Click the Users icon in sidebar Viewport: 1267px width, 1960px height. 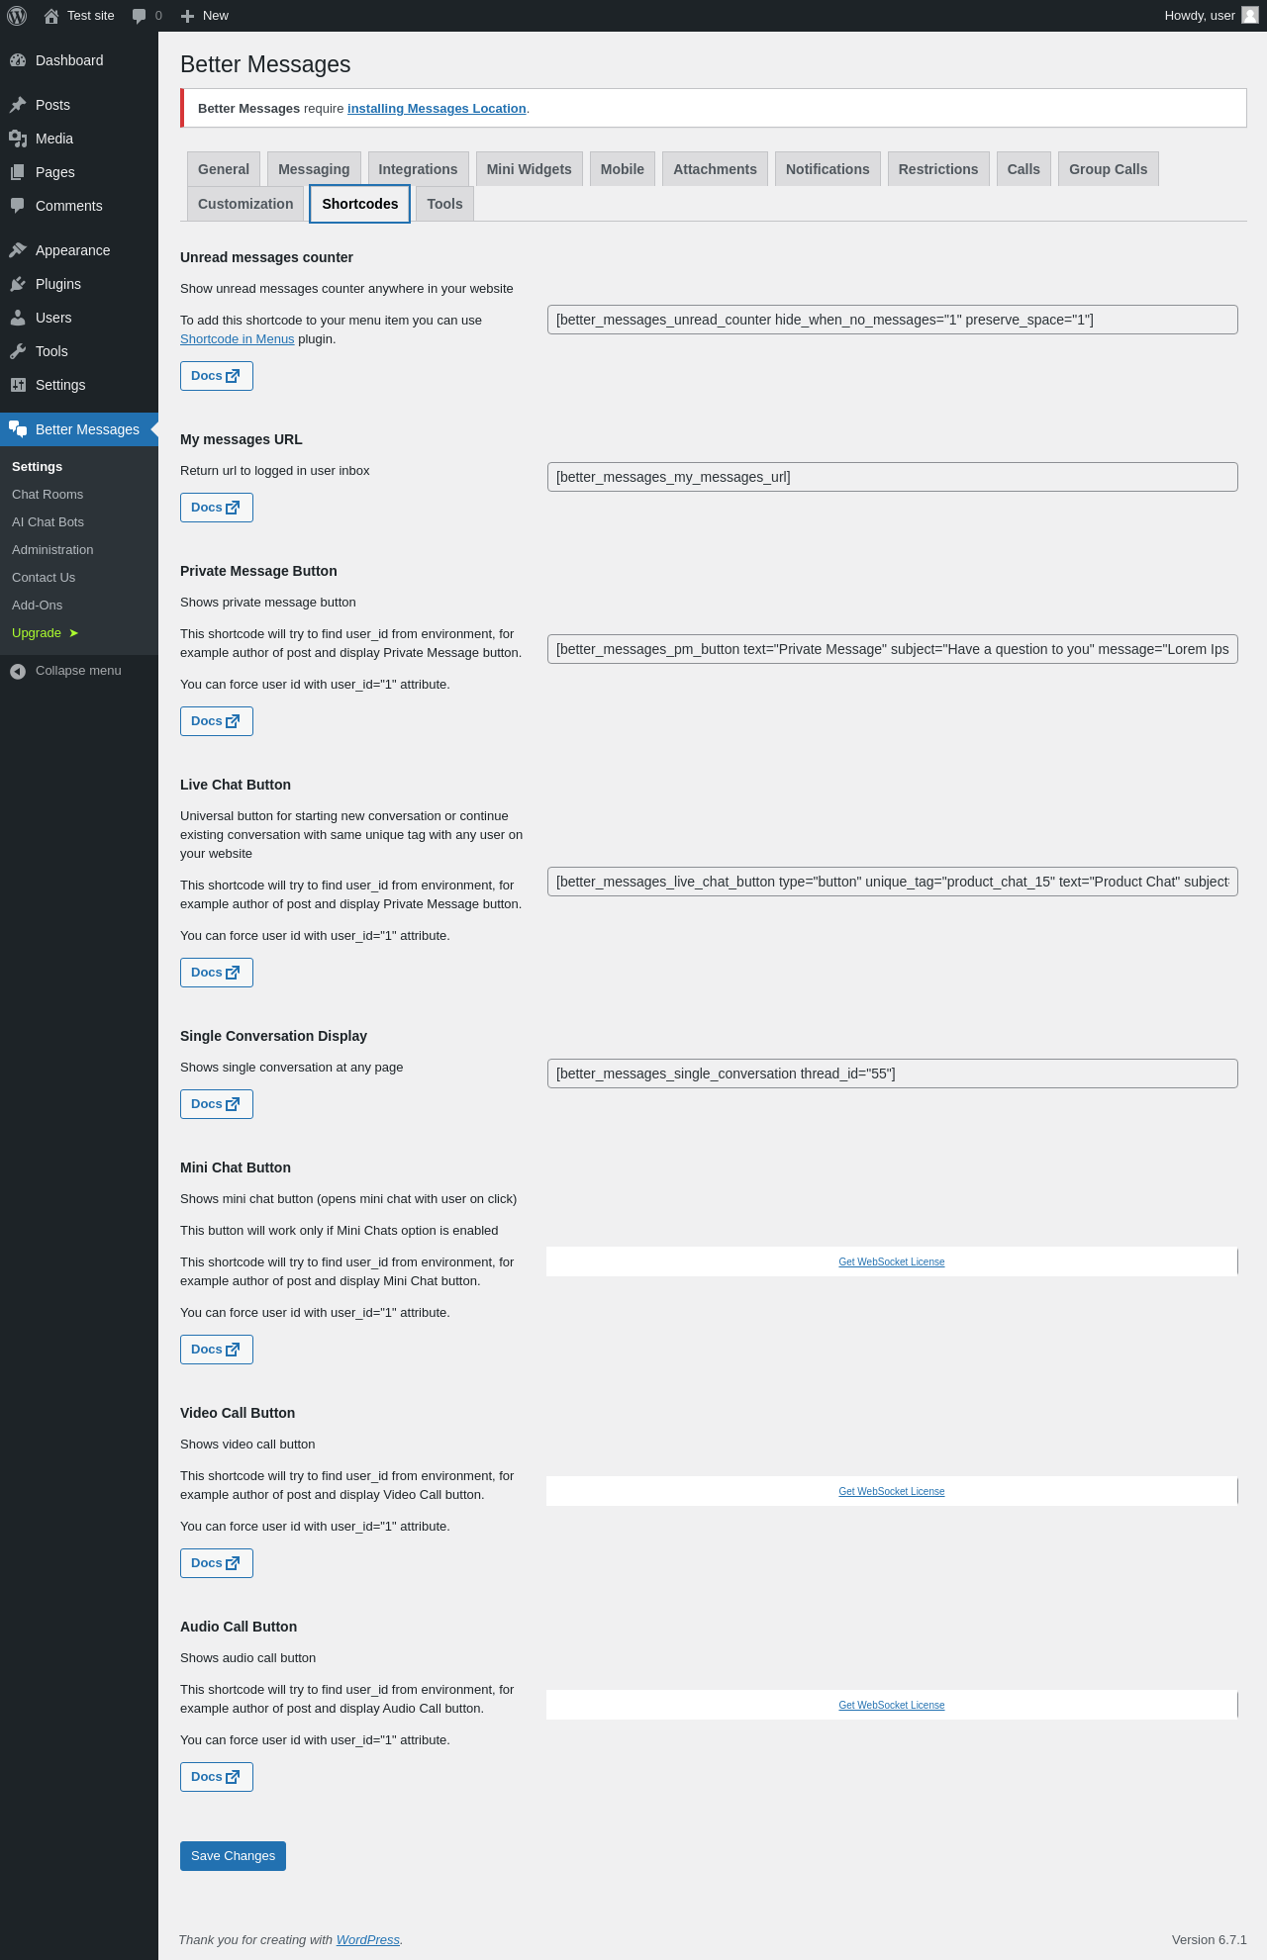(x=18, y=318)
